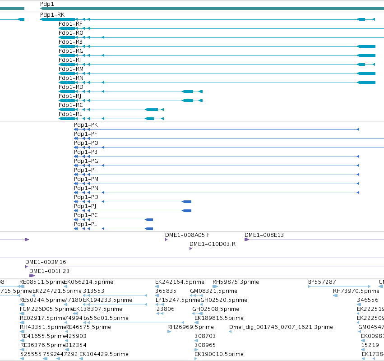This screenshot has height=361, width=384.
Task: Click the Pdp1-PF protein label
Action: point(85,134)
